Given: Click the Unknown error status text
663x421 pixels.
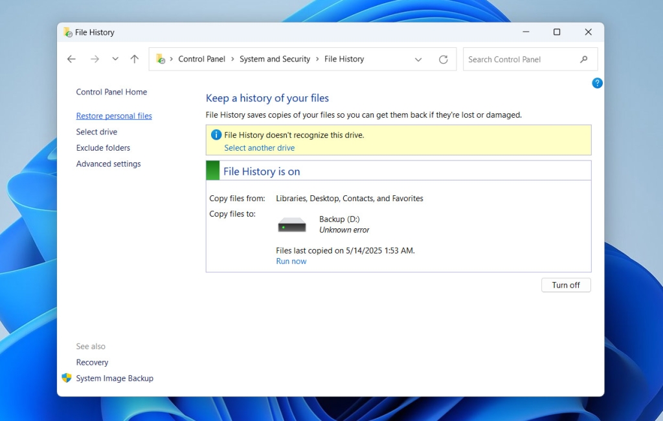Looking at the screenshot, I should pos(344,230).
